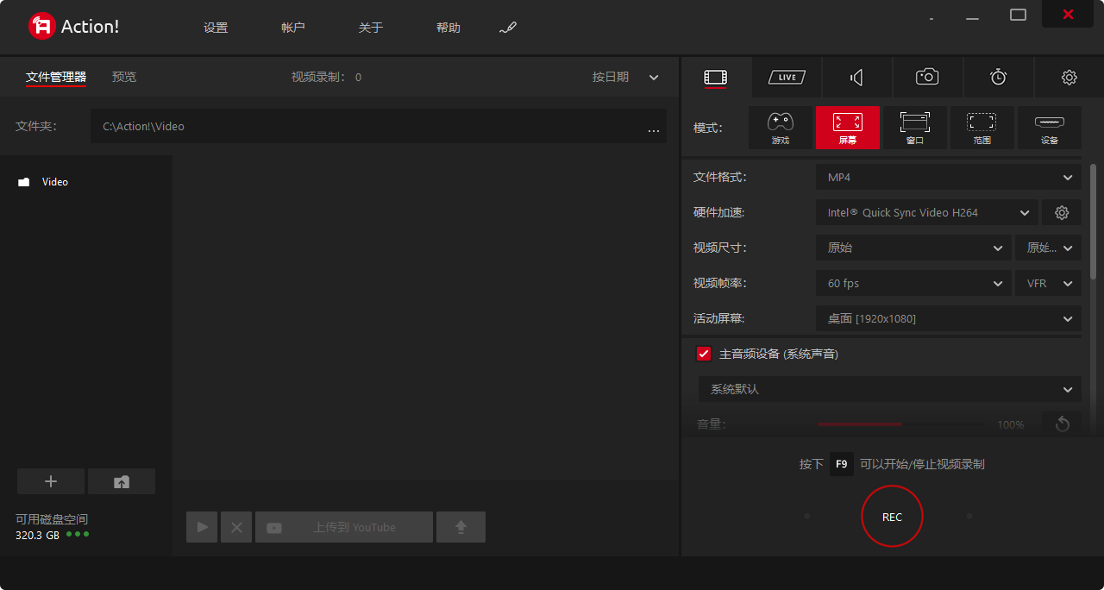Click the 上传到 YouTube button

point(343,526)
